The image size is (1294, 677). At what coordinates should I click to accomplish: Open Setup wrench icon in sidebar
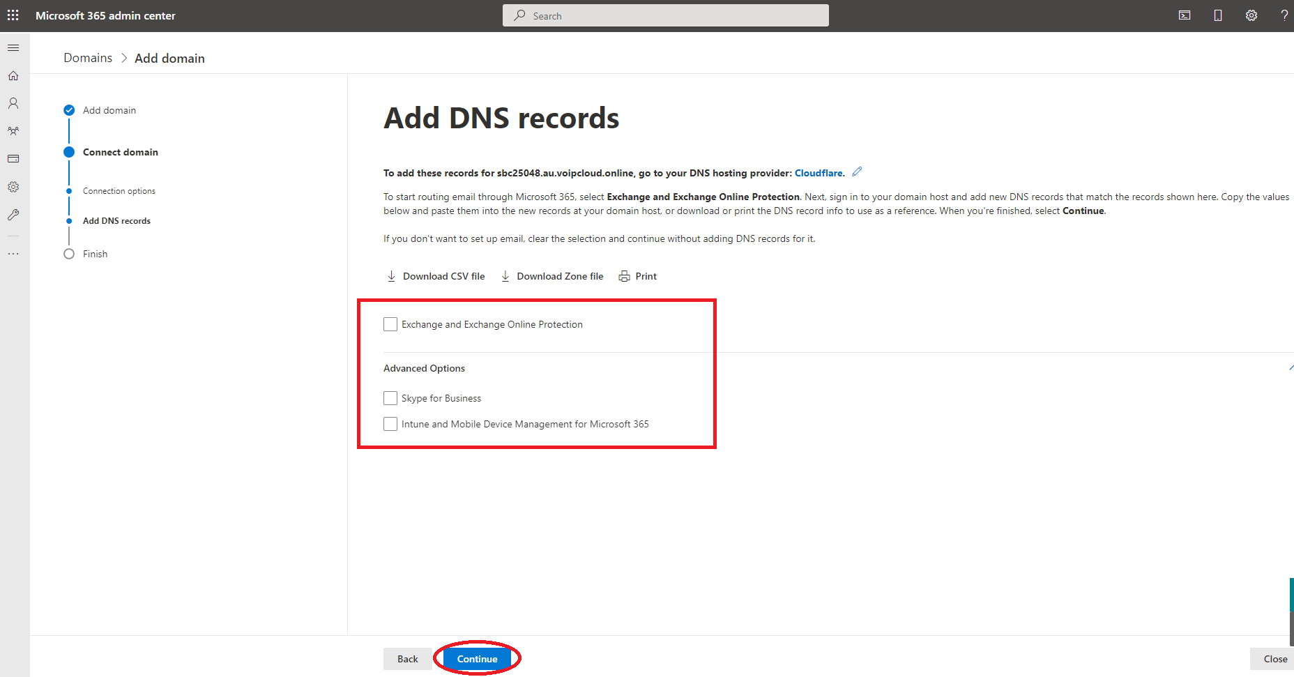click(13, 215)
